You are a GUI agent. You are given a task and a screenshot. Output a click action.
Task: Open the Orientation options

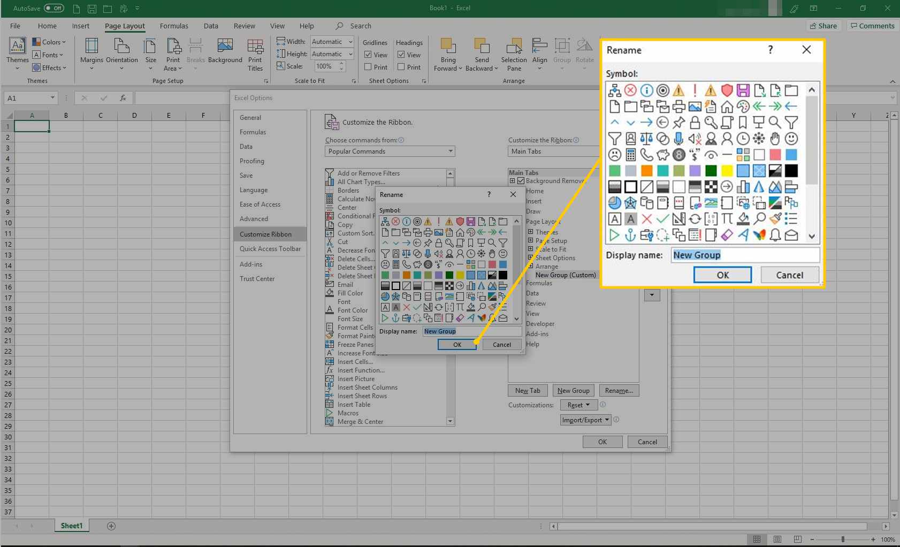coord(121,53)
